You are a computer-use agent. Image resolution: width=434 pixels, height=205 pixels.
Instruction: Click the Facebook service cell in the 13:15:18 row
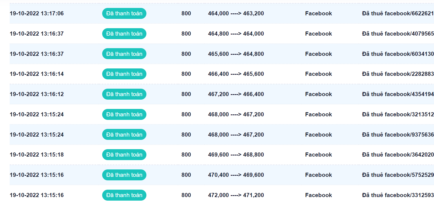[318, 155]
